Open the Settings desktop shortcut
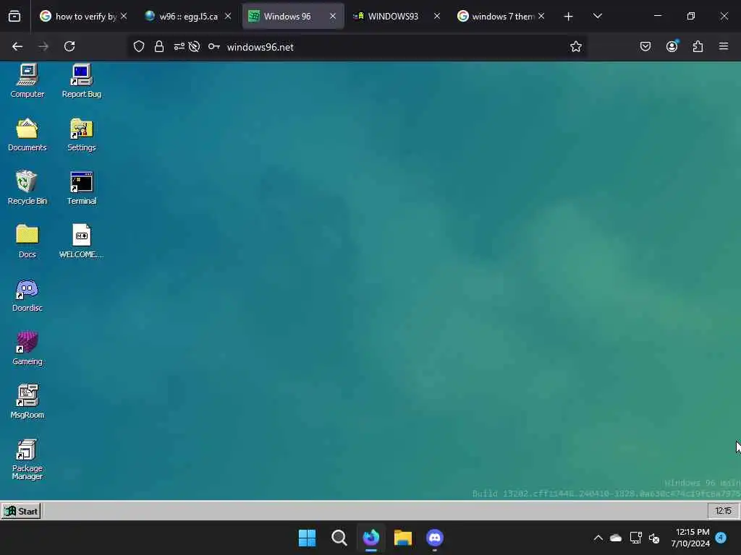 click(81, 134)
